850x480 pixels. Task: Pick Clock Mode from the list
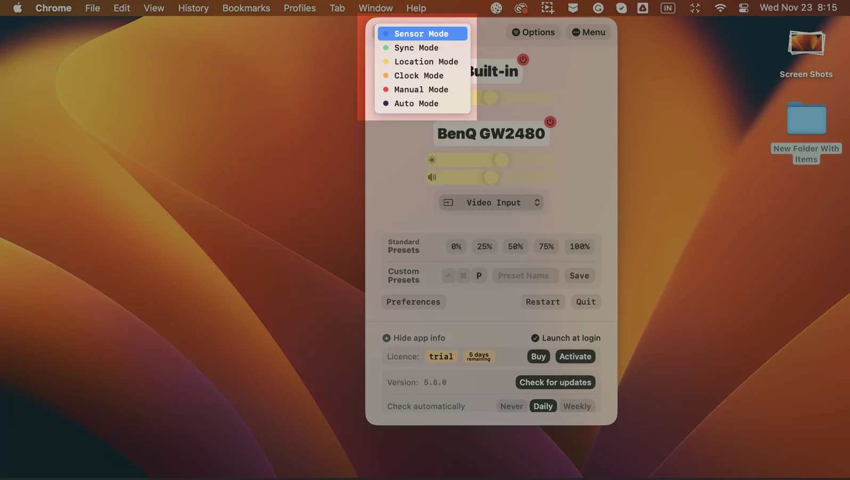(422, 76)
